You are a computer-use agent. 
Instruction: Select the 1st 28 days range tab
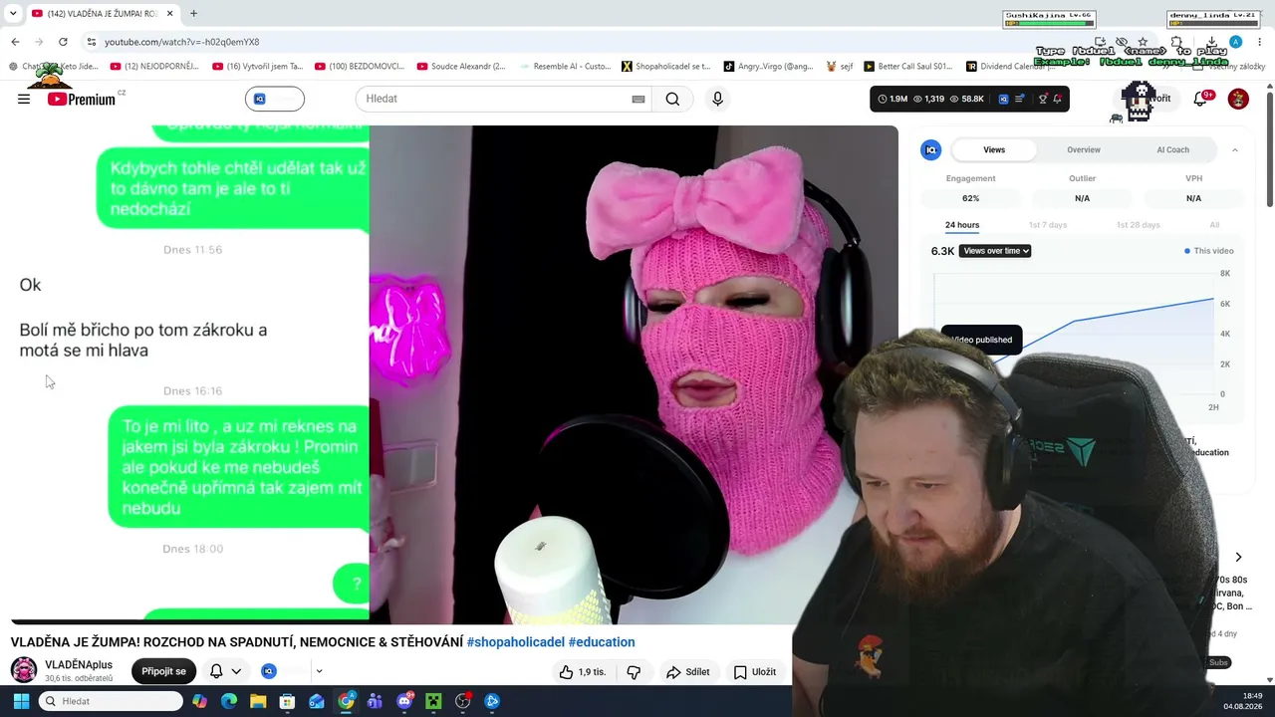pos(1138,225)
